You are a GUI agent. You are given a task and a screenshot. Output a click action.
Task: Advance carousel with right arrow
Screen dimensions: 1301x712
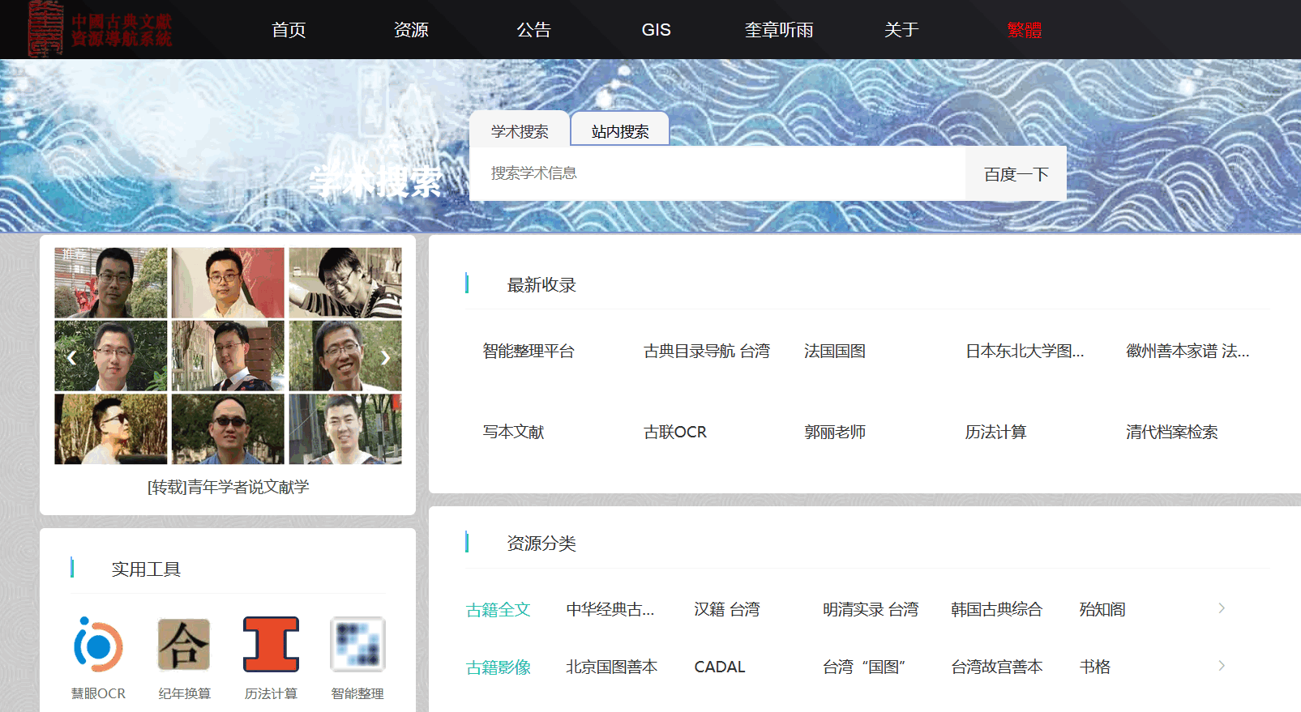(x=385, y=357)
